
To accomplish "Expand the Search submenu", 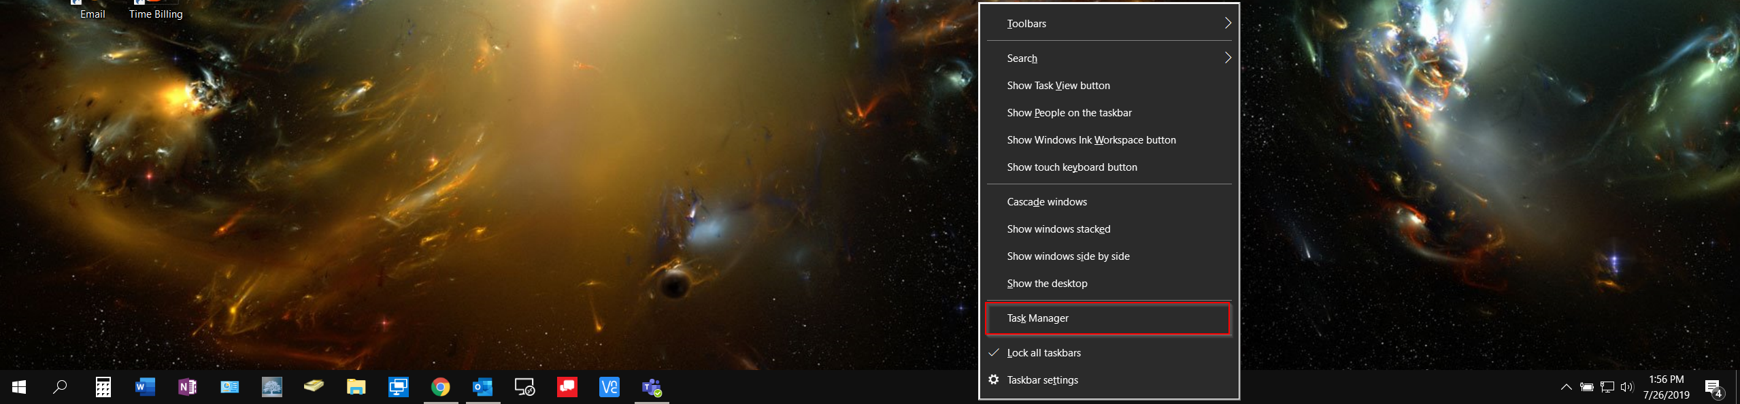I will [1109, 58].
